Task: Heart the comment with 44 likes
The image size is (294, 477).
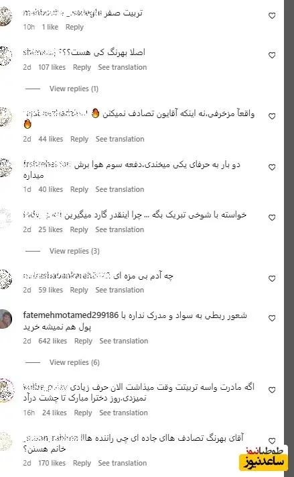Action: (x=272, y=116)
